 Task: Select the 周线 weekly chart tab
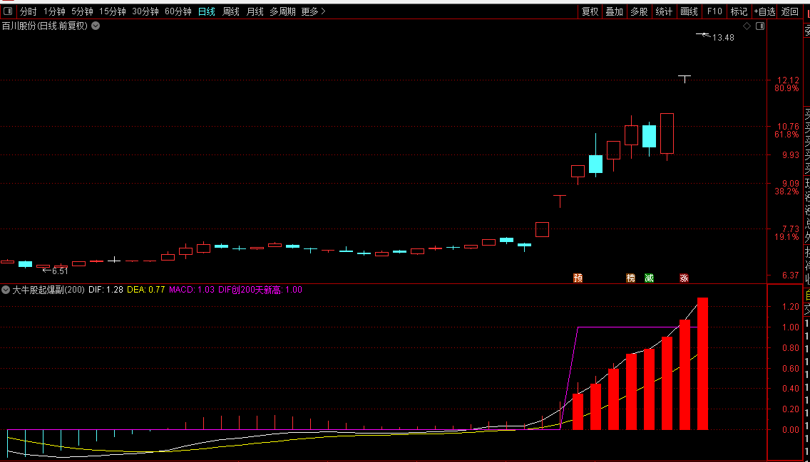point(231,11)
